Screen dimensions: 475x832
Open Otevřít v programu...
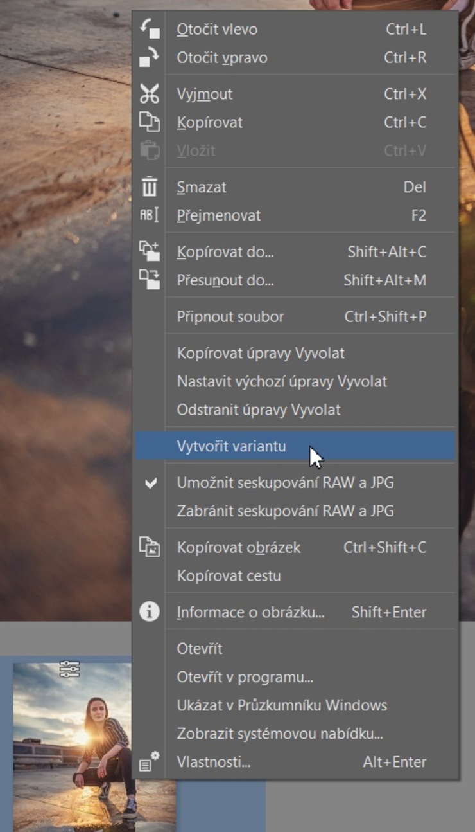(x=295, y=677)
